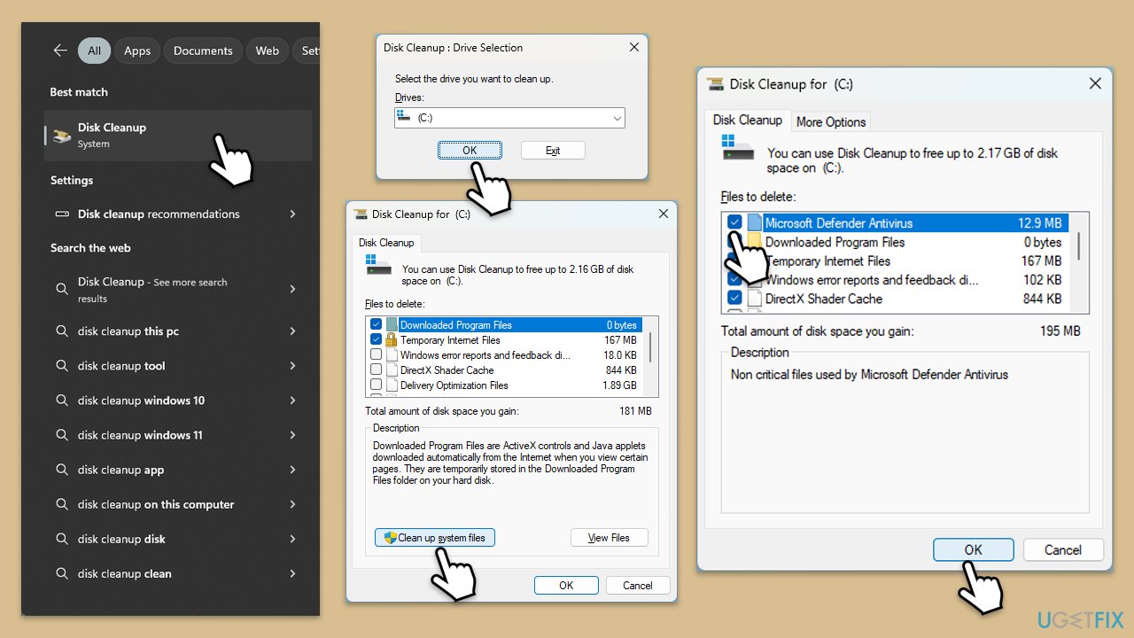Select Disk Cleanup tab in middle dialog

[385, 243]
